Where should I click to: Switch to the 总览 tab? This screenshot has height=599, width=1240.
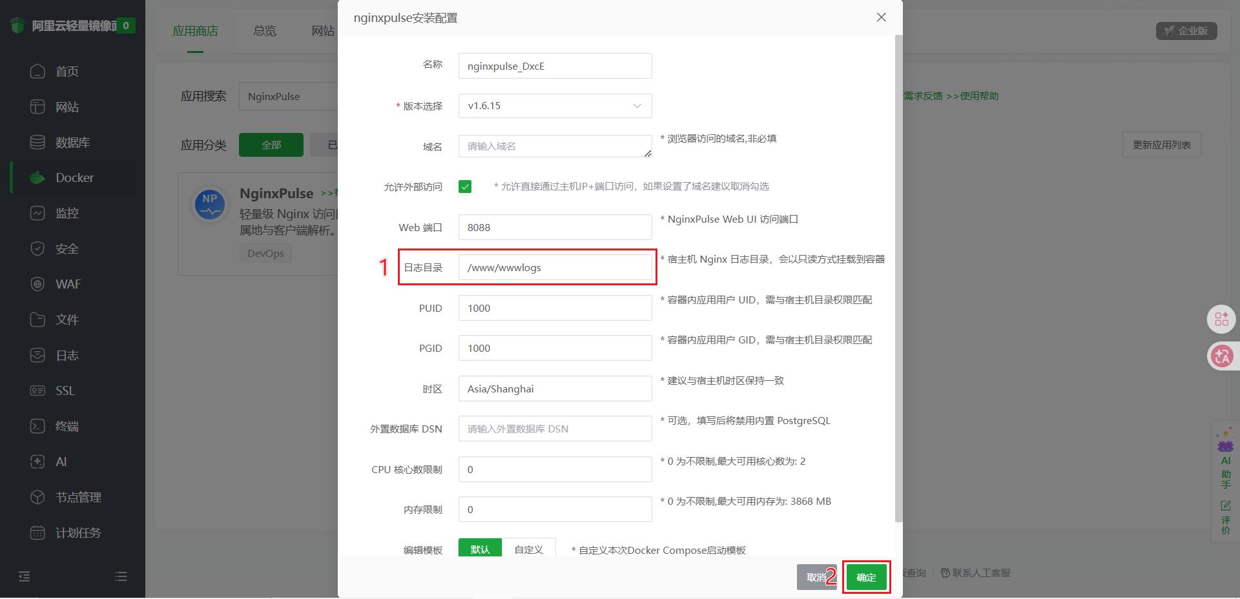click(265, 31)
